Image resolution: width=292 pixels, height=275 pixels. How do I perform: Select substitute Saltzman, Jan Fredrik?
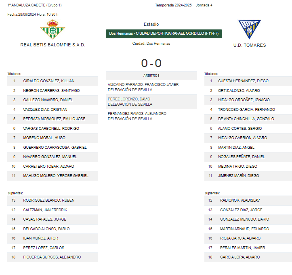[53, 210]
